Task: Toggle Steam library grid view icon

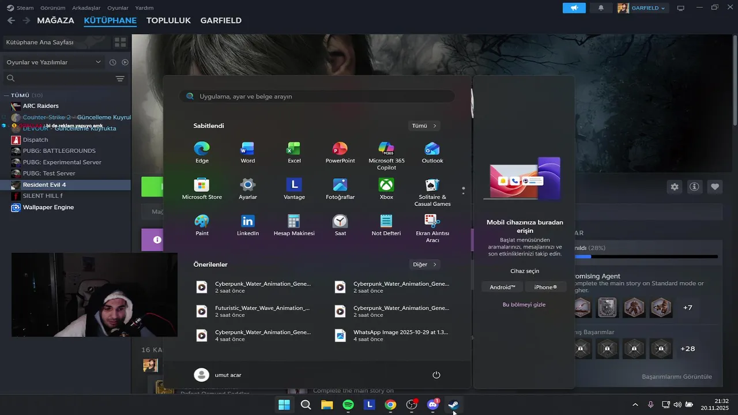Action: tap(120, 42)
